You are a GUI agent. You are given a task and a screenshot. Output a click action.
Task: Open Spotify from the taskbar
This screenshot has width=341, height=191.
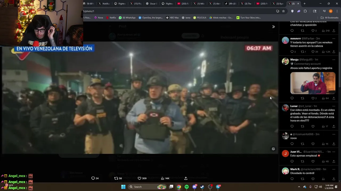tap(187, 187)
